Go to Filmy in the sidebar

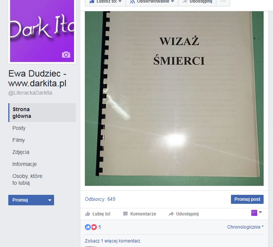pyautogui.click(x=18, y=140)
